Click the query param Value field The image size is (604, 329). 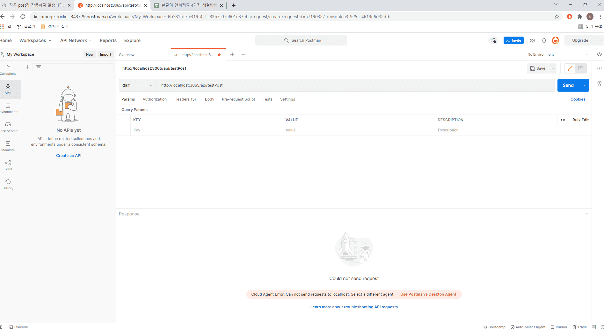[x=359, y=130]
